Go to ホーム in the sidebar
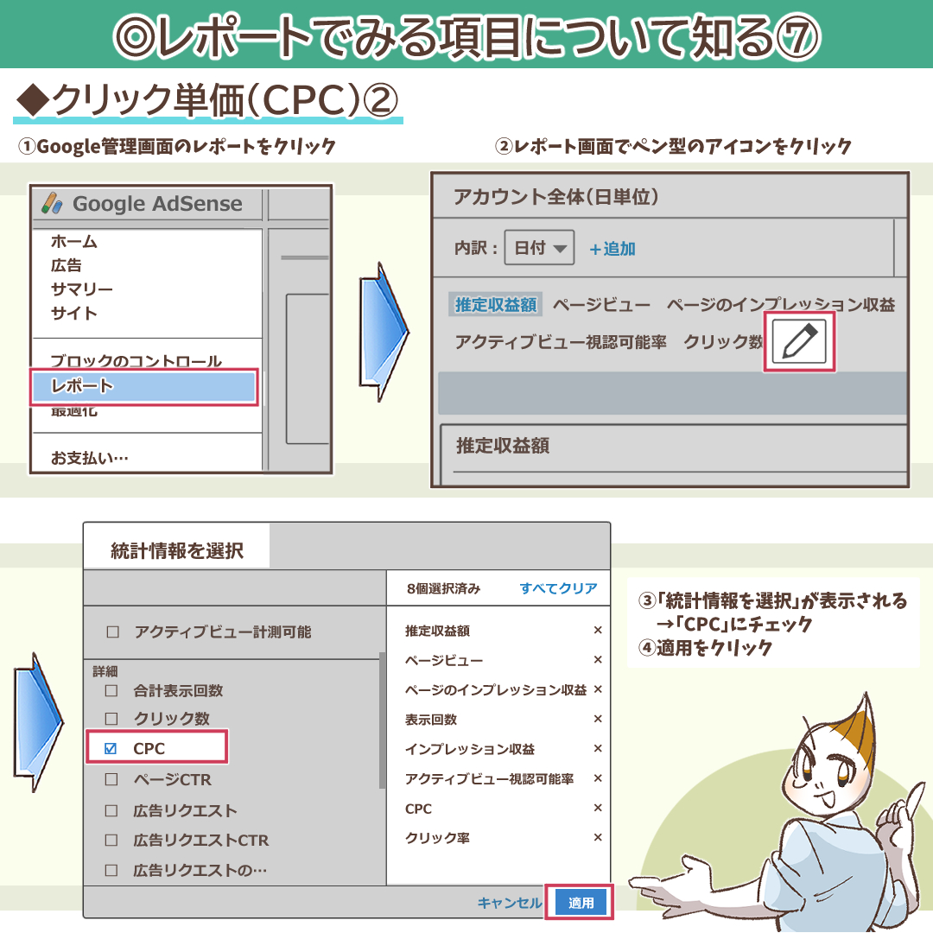Image resolution: width=933 pixels, height=933 pixels. 74,242
